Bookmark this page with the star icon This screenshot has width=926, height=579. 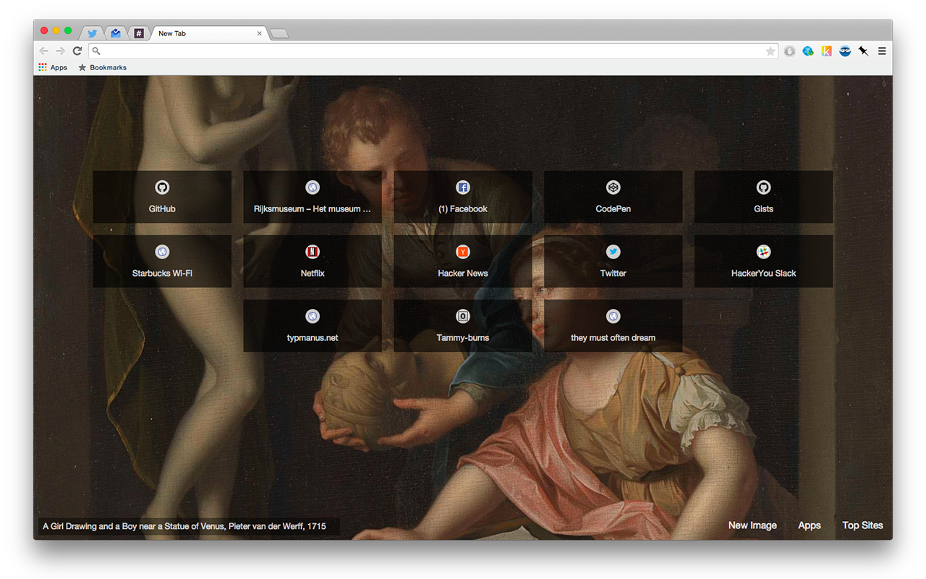click(770, 51)
